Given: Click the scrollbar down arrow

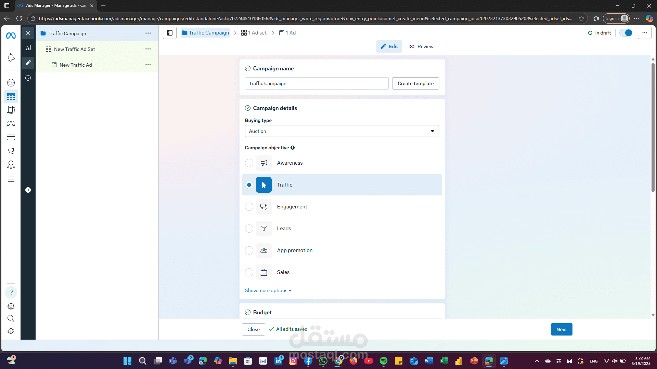Looking at the screenshot, I should pos(653,315).
